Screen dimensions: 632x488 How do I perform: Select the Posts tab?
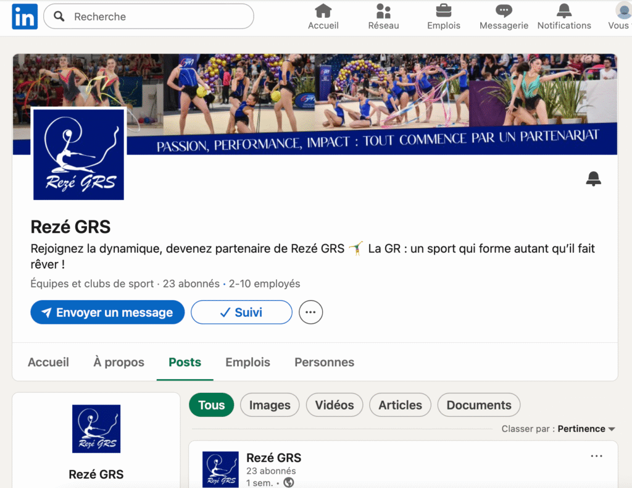(185, 362)
